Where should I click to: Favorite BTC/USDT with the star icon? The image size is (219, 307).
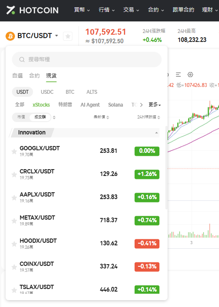click(68, 36)
